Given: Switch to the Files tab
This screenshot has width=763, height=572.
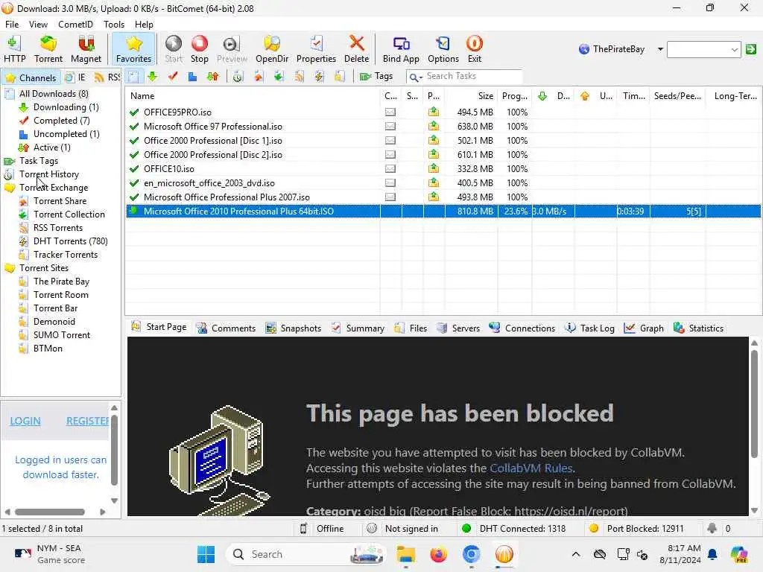Looking at the screenshot, I should coord(411,328).
